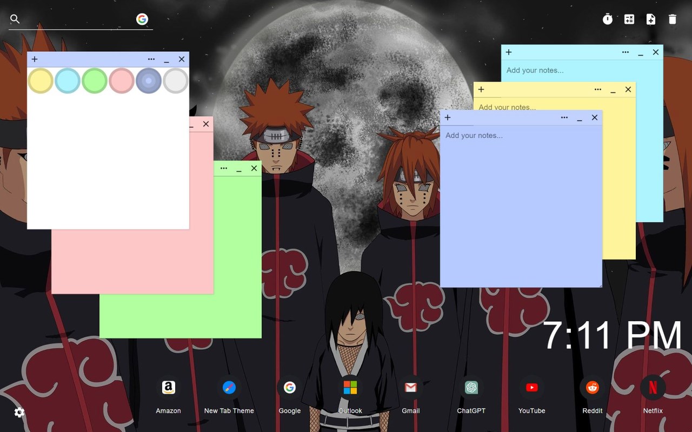Open the Outlook shortcut
The width and height of the screenshot is (692, 432).
click(x=350, y=388)
